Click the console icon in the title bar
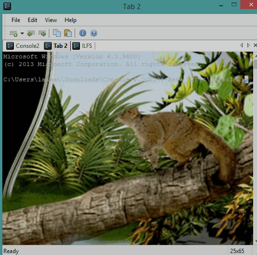Screen dimensions: 257x255 (x=7, y=6)
